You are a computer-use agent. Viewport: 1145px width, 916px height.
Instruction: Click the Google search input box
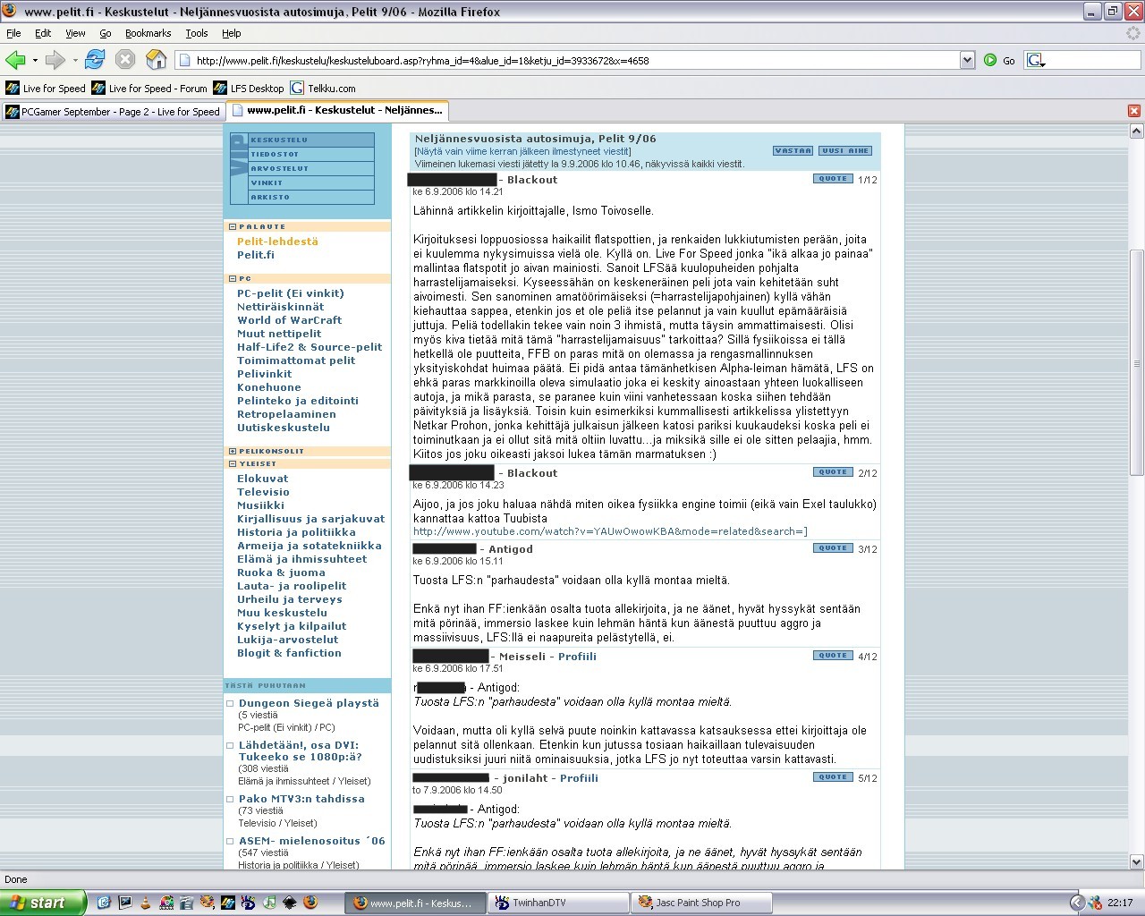1092,60
